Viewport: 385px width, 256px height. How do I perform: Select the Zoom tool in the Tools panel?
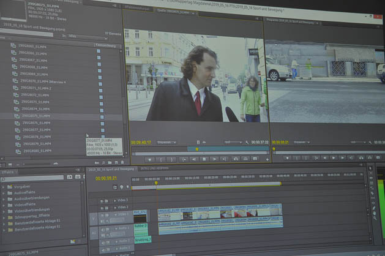click(375, 218)
